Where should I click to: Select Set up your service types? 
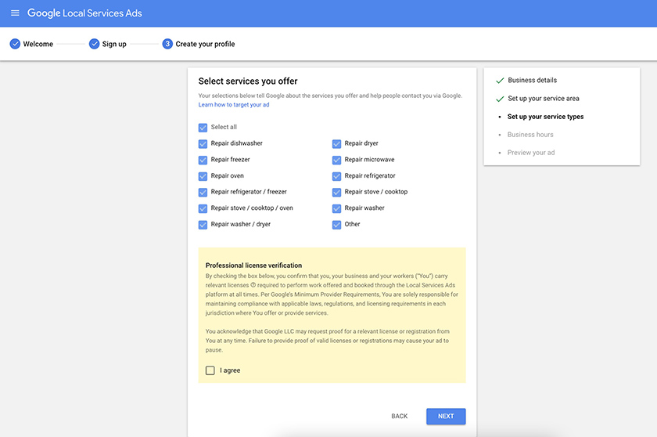(x=546, y=117)
